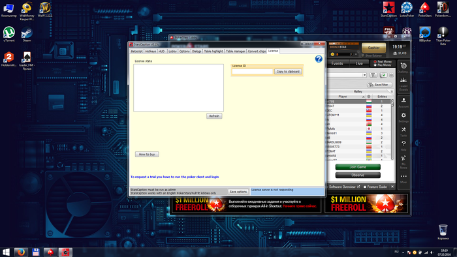This screenshot has height=257, width=457.
Task: Switch to Table manager tab
Action: [x=236, y=52]
